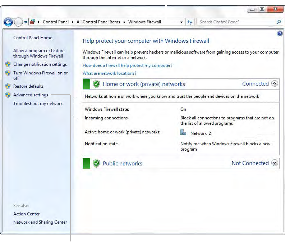Open Network and Sharing Center link

click(x=40, y=222)
